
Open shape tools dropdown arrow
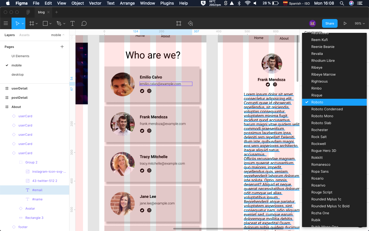coord(50,24)
